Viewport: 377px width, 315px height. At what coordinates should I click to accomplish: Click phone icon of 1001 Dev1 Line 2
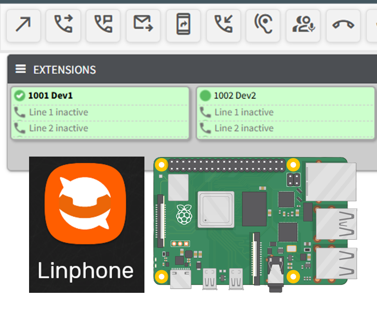point(19,128)
